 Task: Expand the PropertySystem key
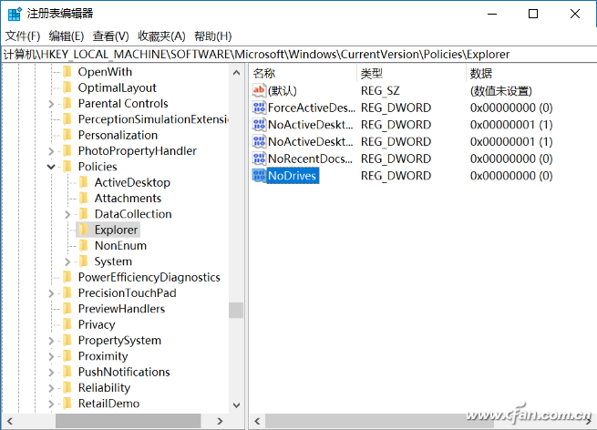[51, 341]
